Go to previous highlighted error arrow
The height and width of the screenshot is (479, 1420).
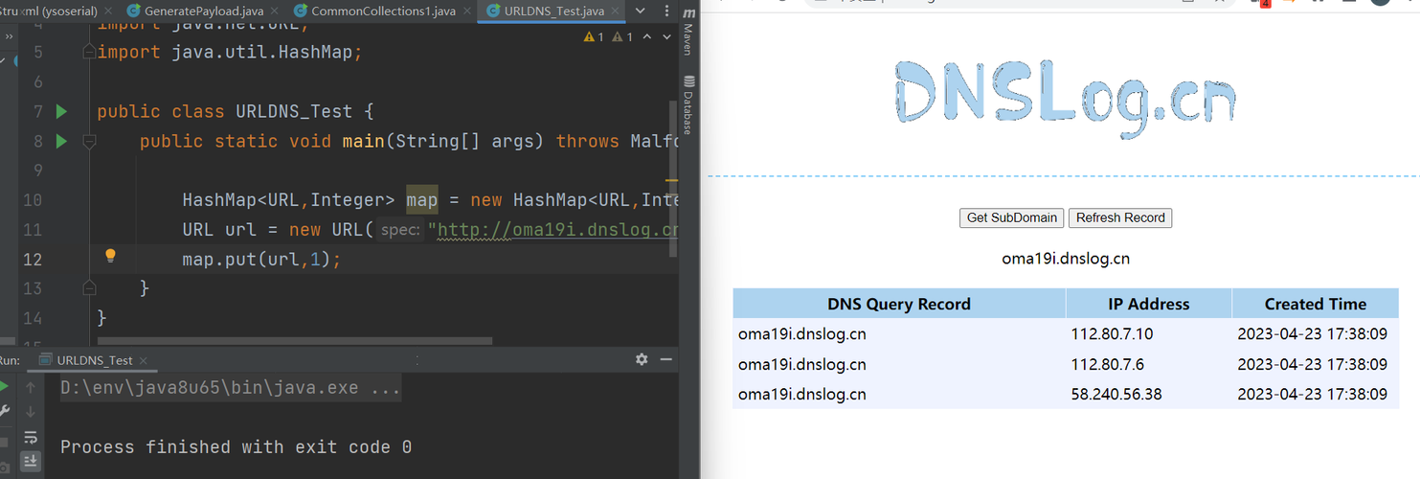(646, 36)
